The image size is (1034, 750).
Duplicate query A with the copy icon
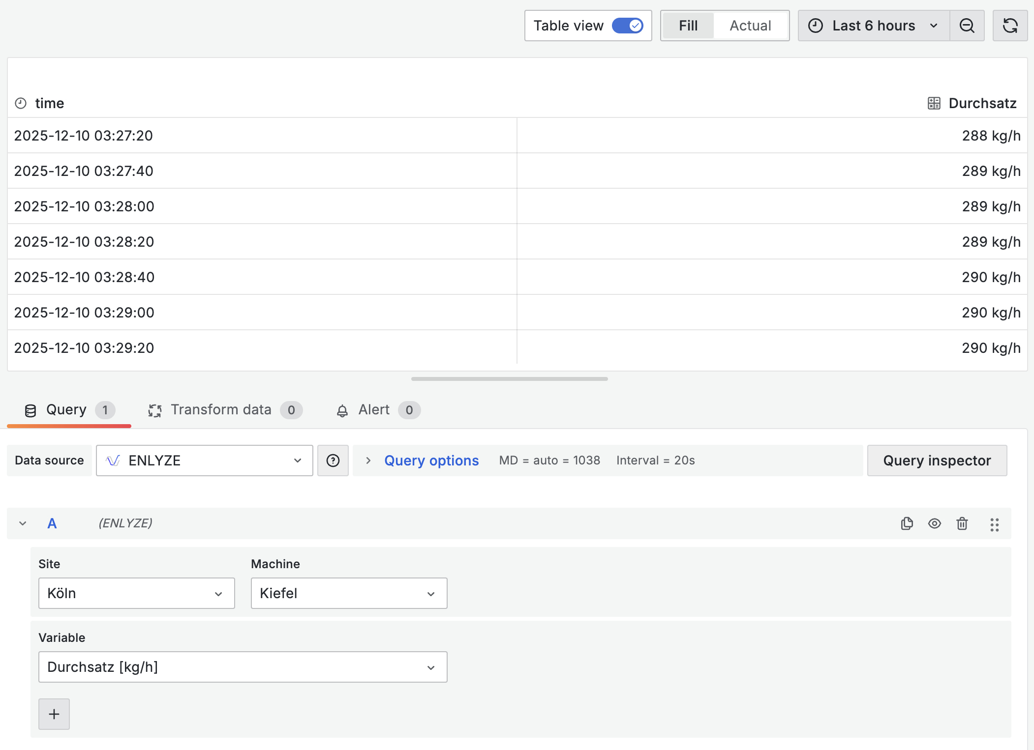[907, 523]
